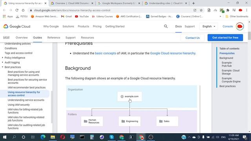Open the Products menu
Viewport: 251px width, 141px height.
84,26
